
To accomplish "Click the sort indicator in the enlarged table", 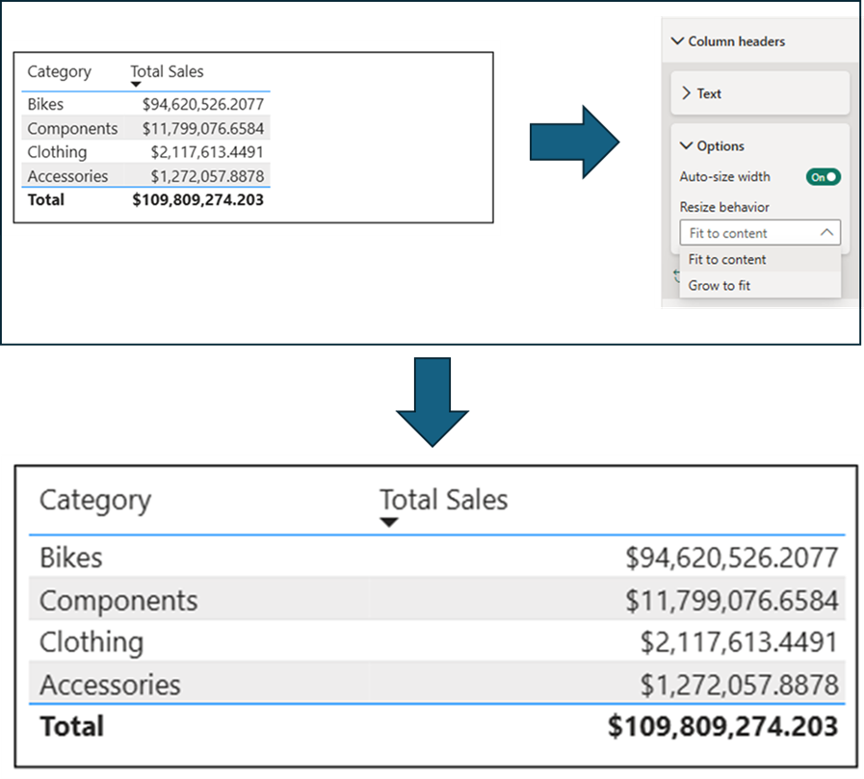I will pos(388,521).
